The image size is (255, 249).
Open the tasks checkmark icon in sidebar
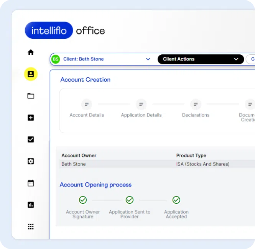[31, 139]
